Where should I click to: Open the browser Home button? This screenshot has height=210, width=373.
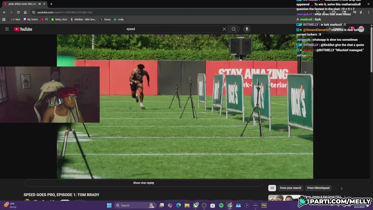(25, 12)
